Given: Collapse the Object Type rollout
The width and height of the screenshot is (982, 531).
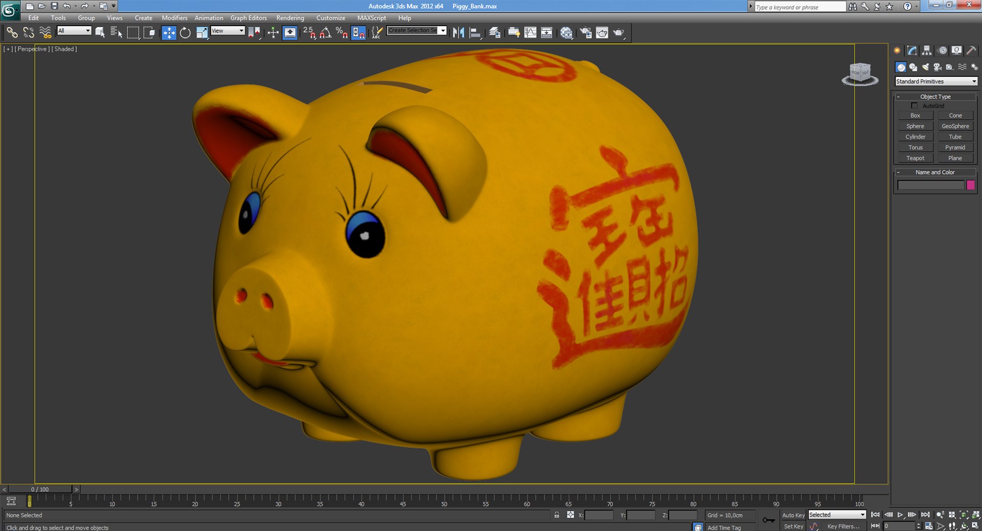Looking at the screenshot, I should [935, 97].
